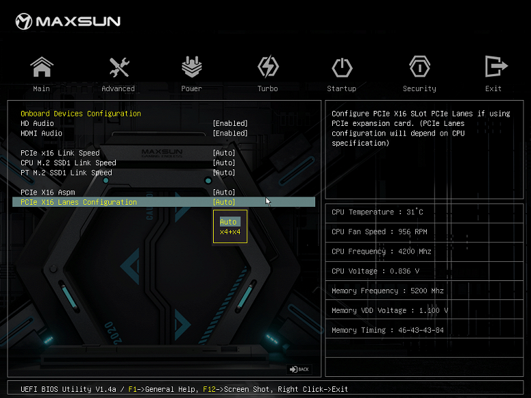This screenshot has height=398, width=531.
Task: Click the Onboard Devices Configuration heading
Action: point(81,114)
